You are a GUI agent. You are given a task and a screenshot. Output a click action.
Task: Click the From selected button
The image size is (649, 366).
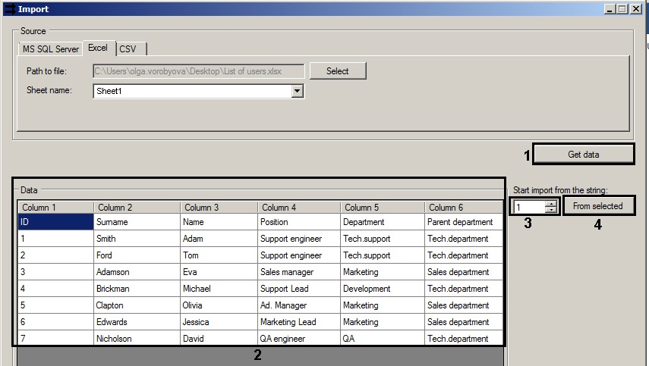(598, 206)
